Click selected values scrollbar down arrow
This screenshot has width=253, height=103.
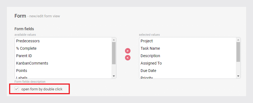tap(238, 76)
